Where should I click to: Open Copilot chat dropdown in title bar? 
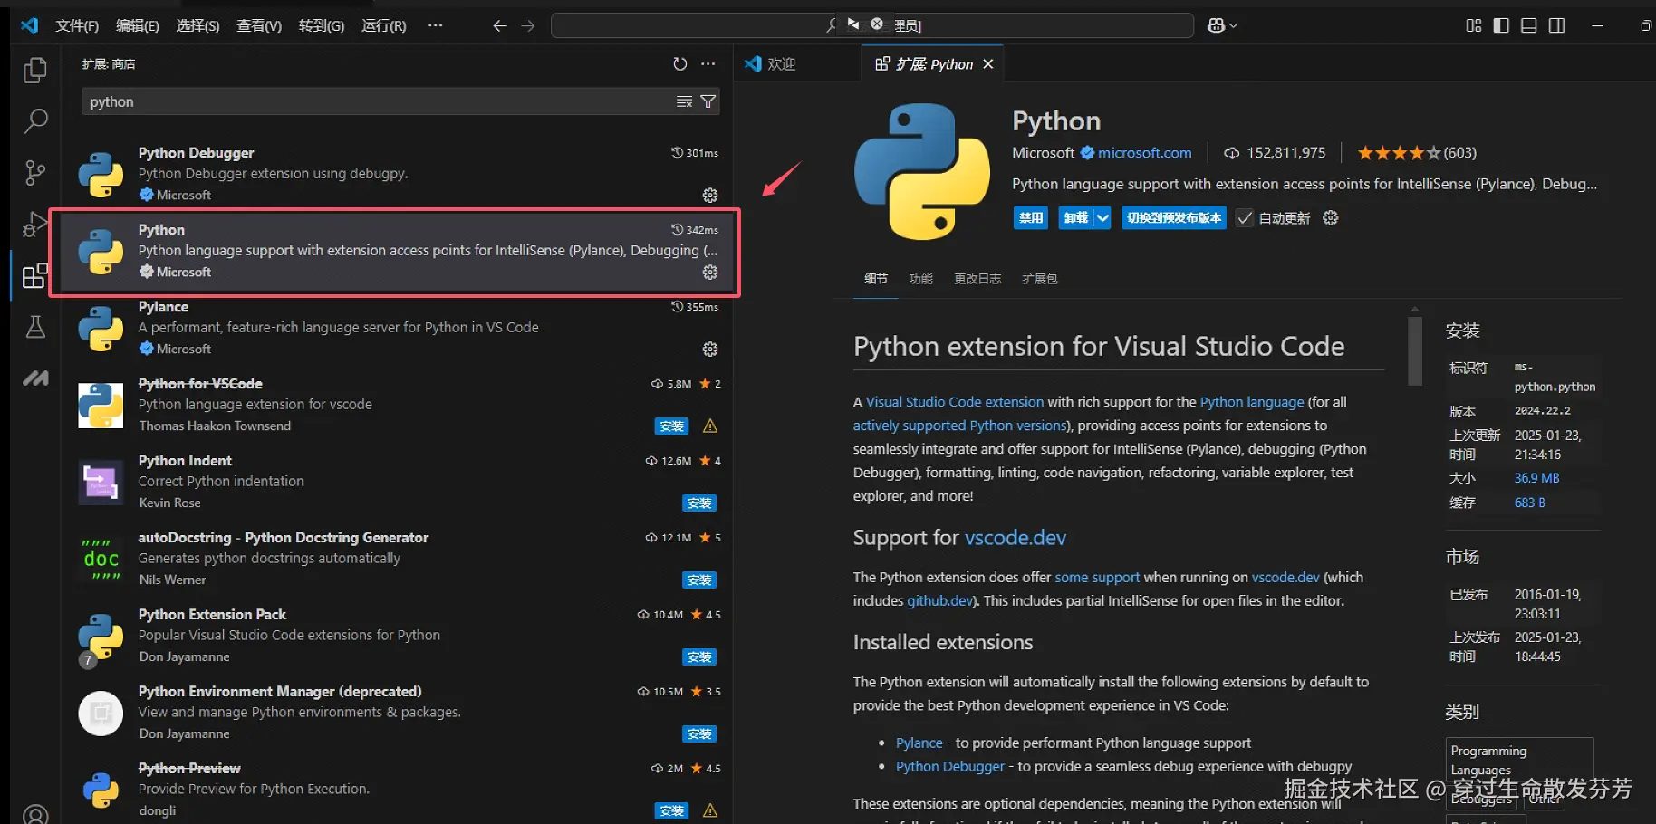click(x=1222, y=25)
